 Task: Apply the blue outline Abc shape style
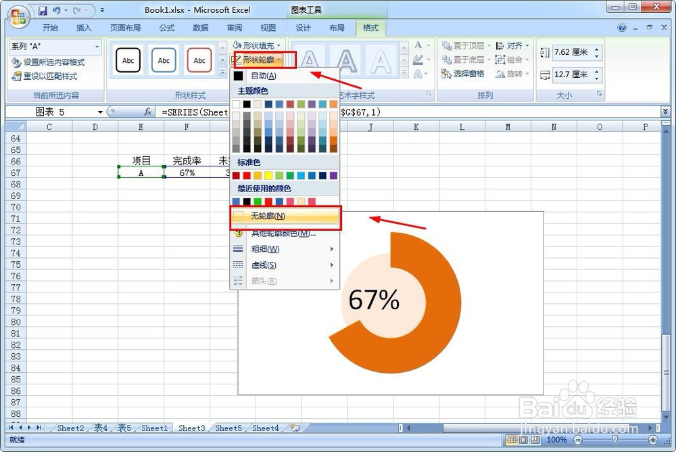coord(164,60)
